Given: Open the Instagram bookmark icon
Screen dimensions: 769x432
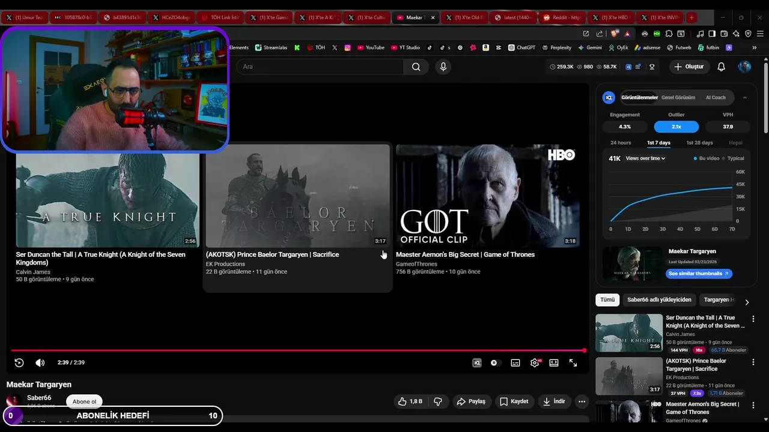Looking at the screenshot, I should click(347, 47).
